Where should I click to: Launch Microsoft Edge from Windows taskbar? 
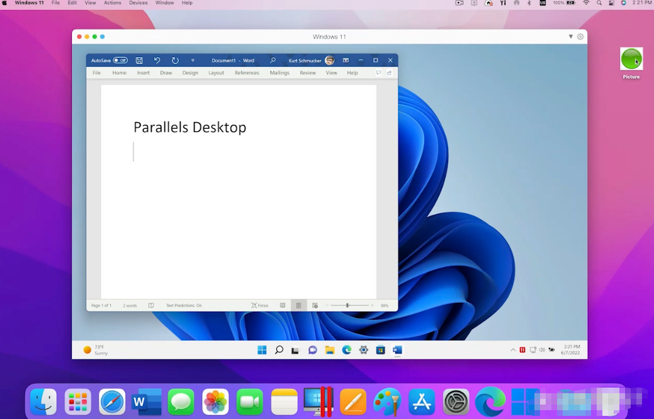click(x=346, y=350)
